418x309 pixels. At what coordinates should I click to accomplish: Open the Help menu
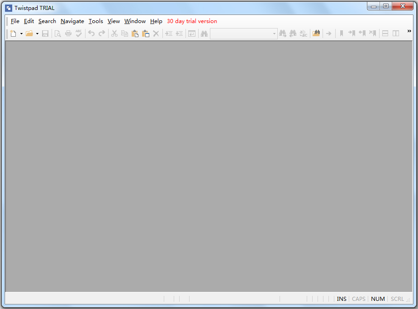pos(156,21)
